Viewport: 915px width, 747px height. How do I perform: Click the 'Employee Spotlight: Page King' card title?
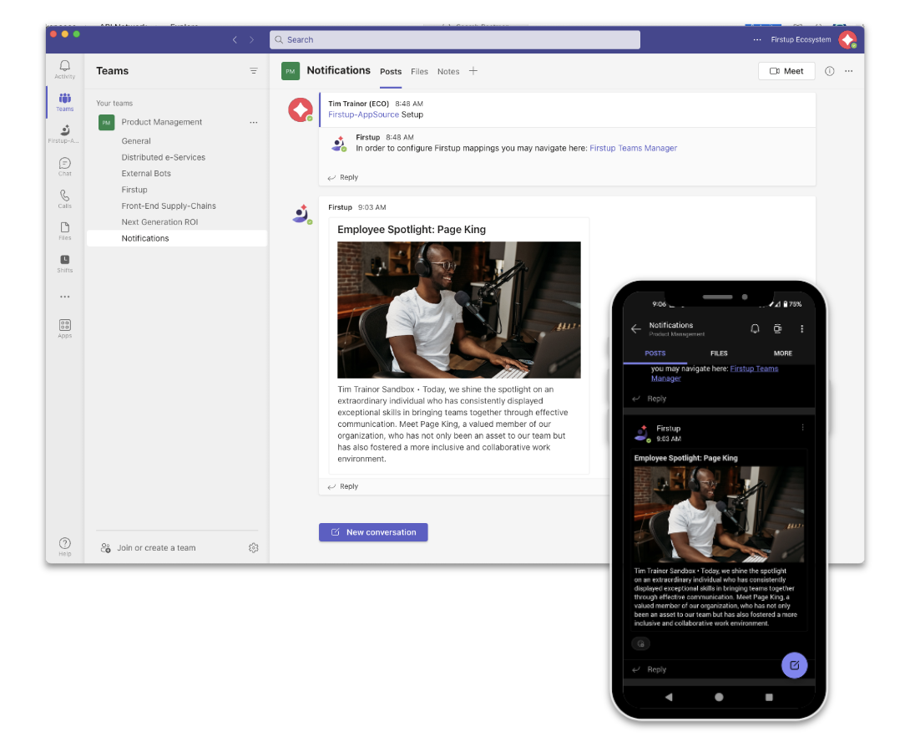(412, 230)
